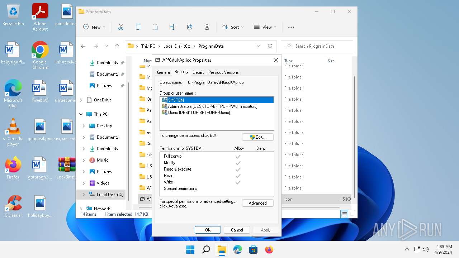The width and height of the screenshot is (459, 258).
Task: Select SYSTEM in group or user names
Action: click(x=217, y=100)
